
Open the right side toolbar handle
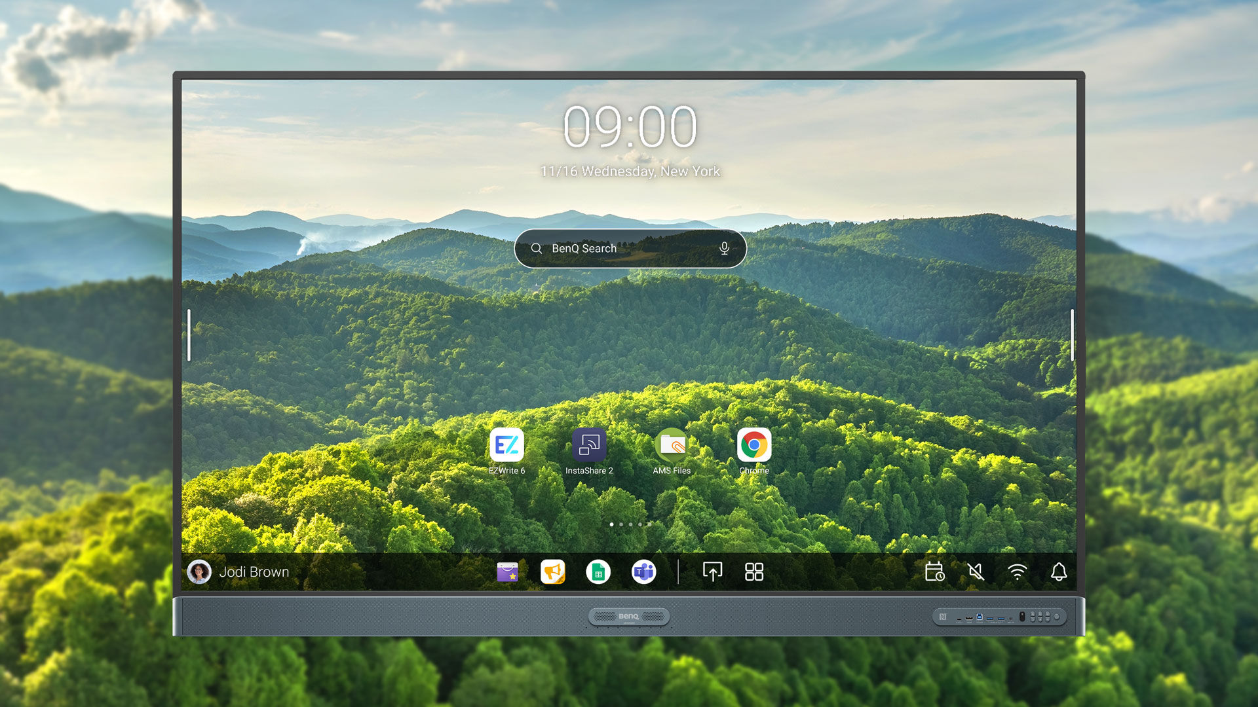(1072, 335)
